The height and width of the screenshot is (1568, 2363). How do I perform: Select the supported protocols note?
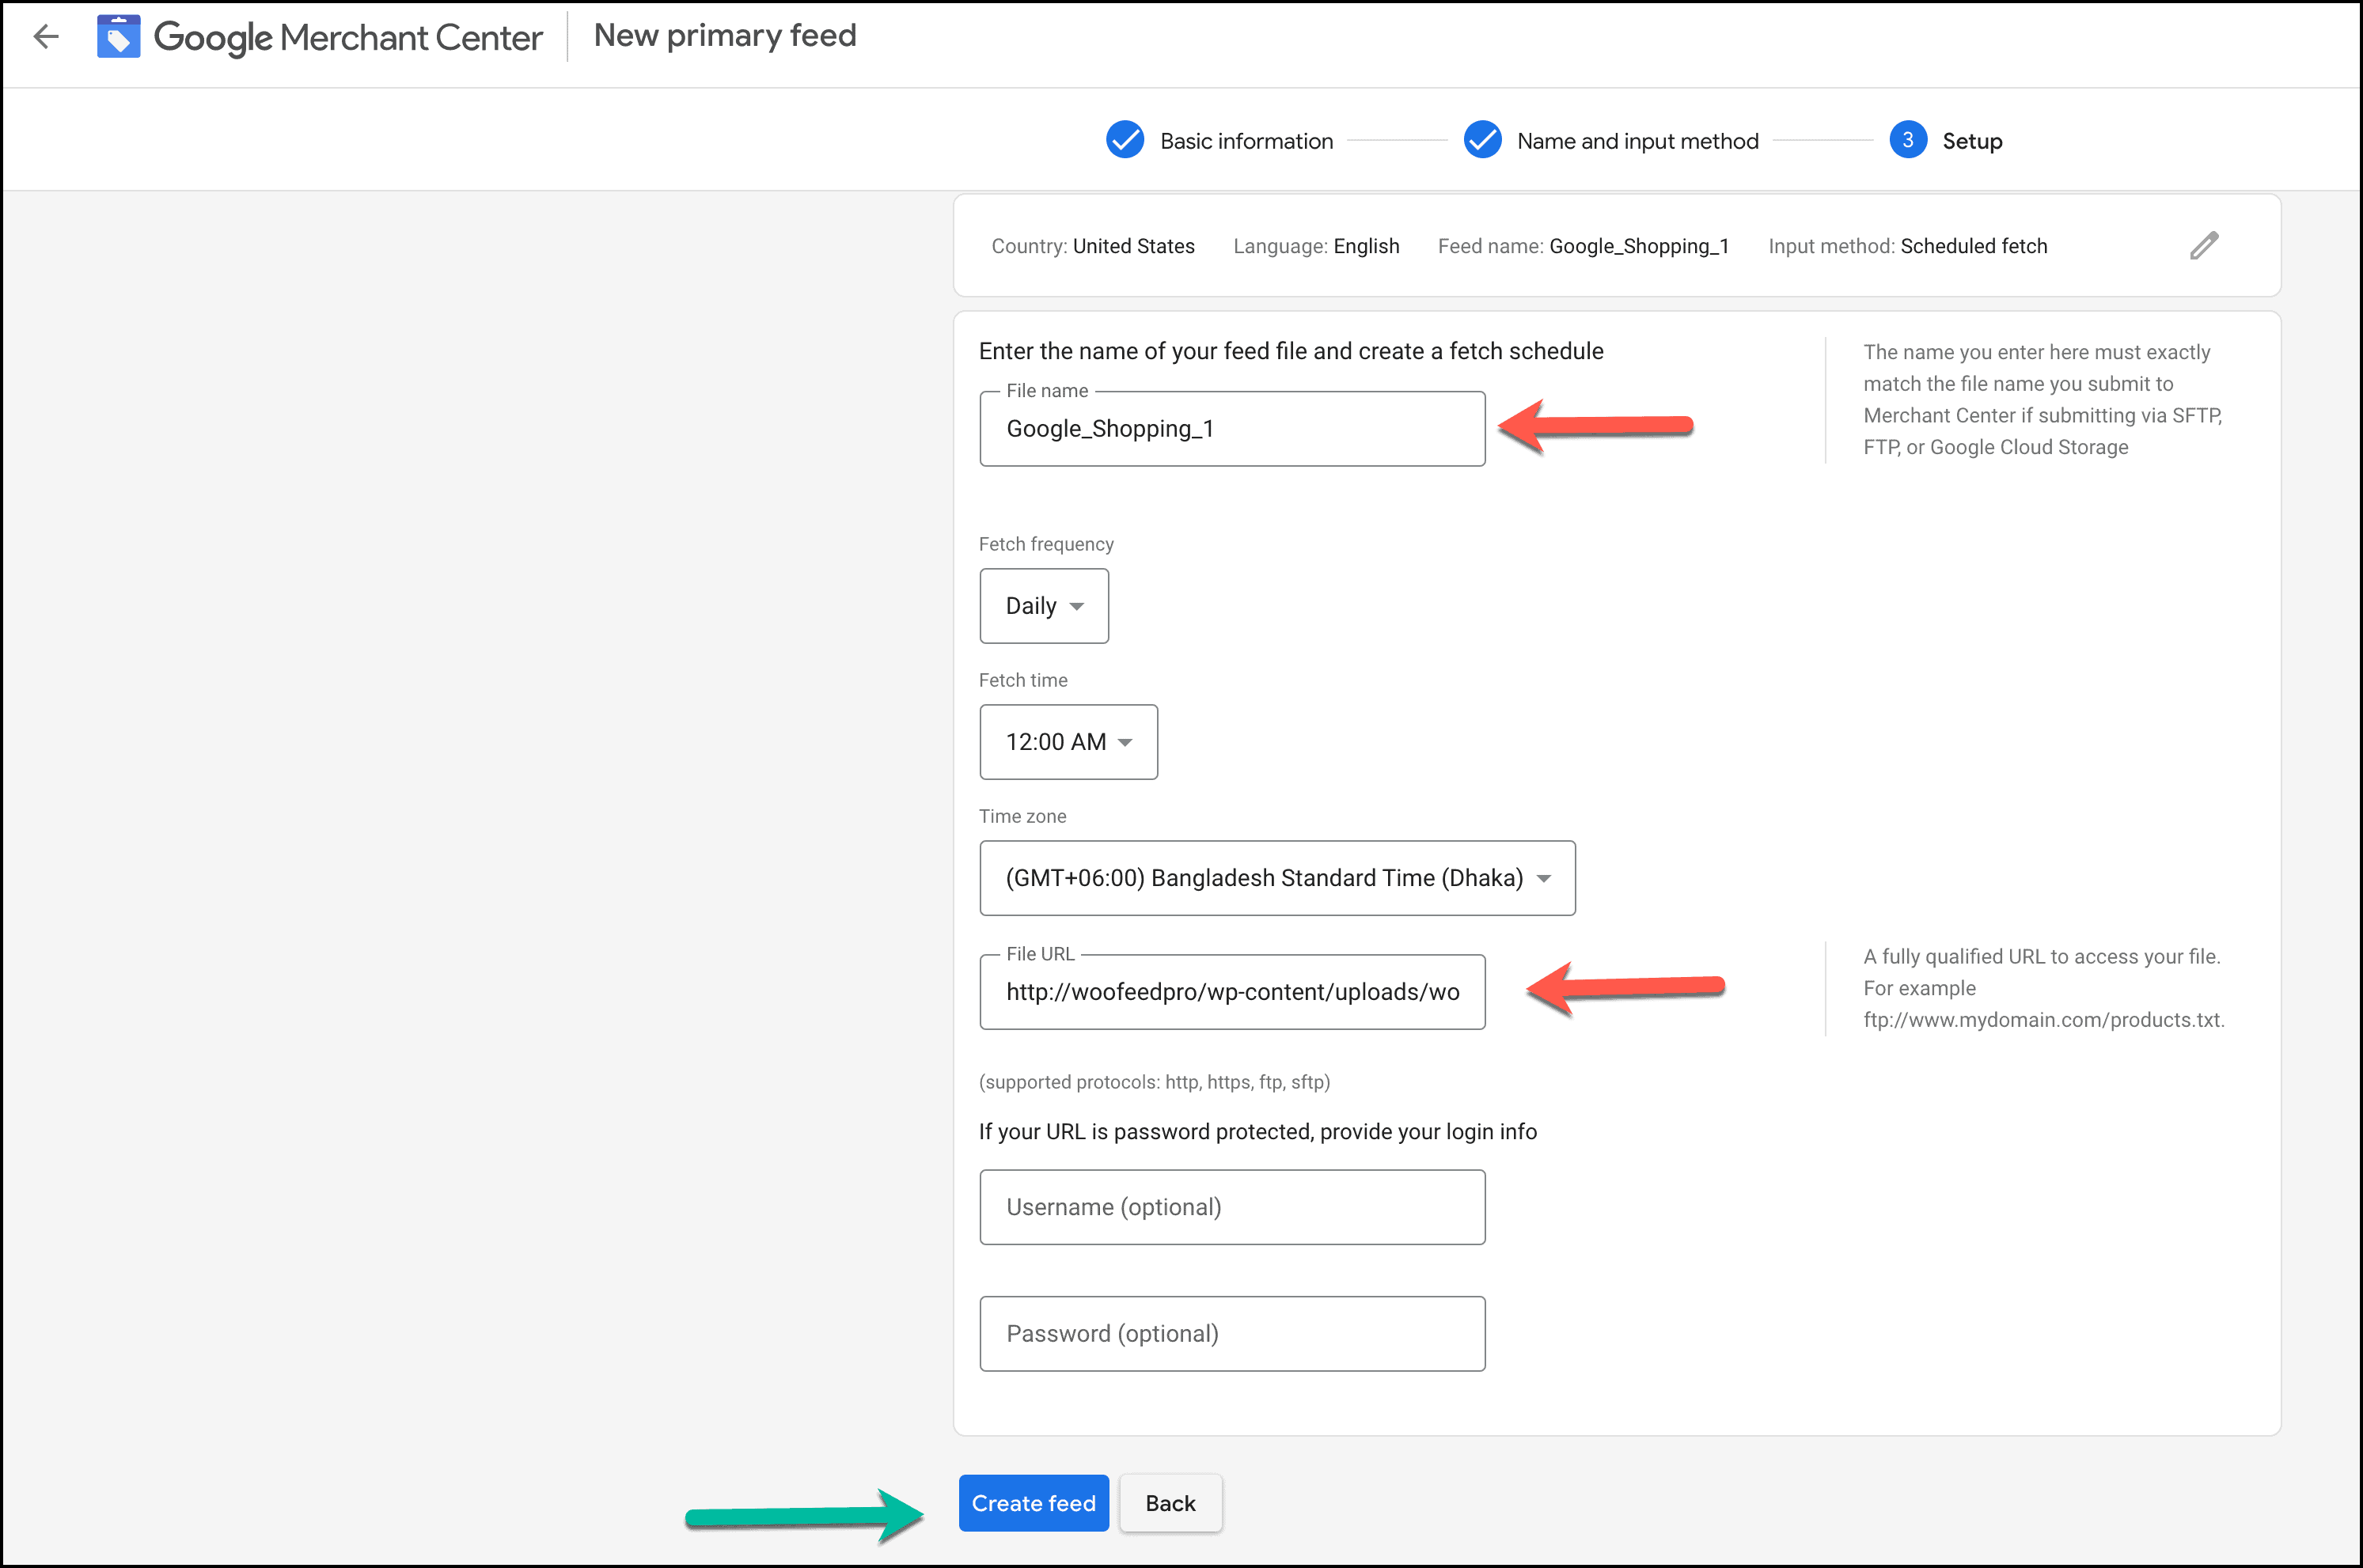pyautogui.click(x=1154, y=1082)
